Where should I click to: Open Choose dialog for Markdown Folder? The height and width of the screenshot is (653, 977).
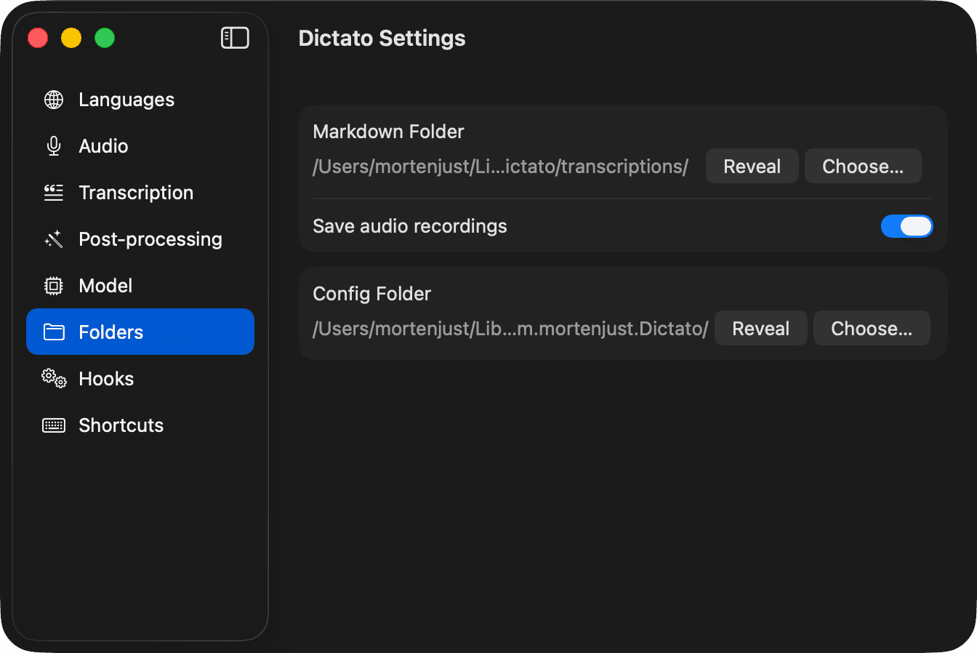[863, 166]
